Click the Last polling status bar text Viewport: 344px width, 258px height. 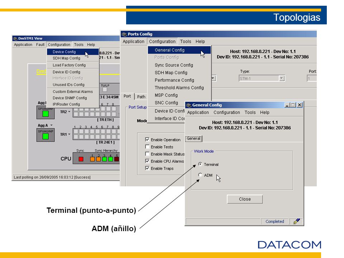pos(52,177)
